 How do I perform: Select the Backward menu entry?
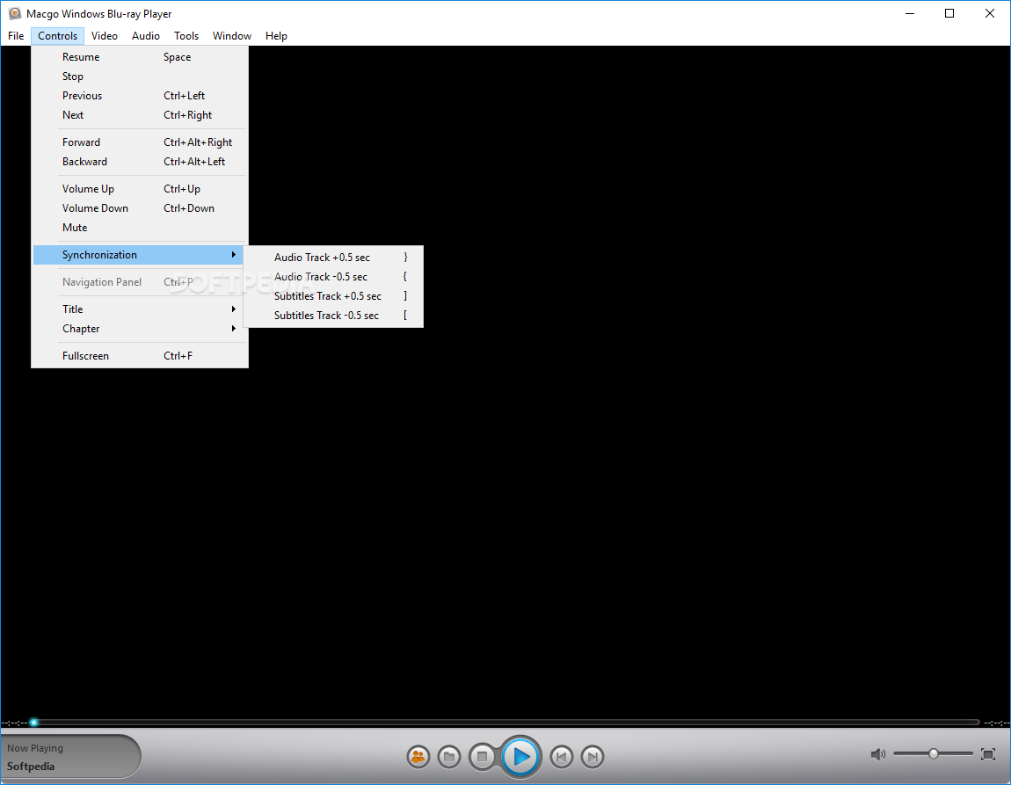139,161
